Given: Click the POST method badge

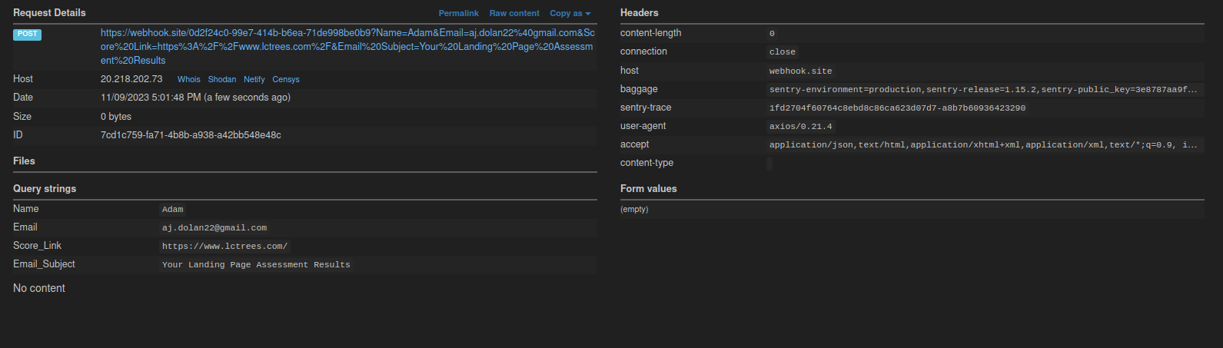Looking at the screenshot, I should 27,34.
